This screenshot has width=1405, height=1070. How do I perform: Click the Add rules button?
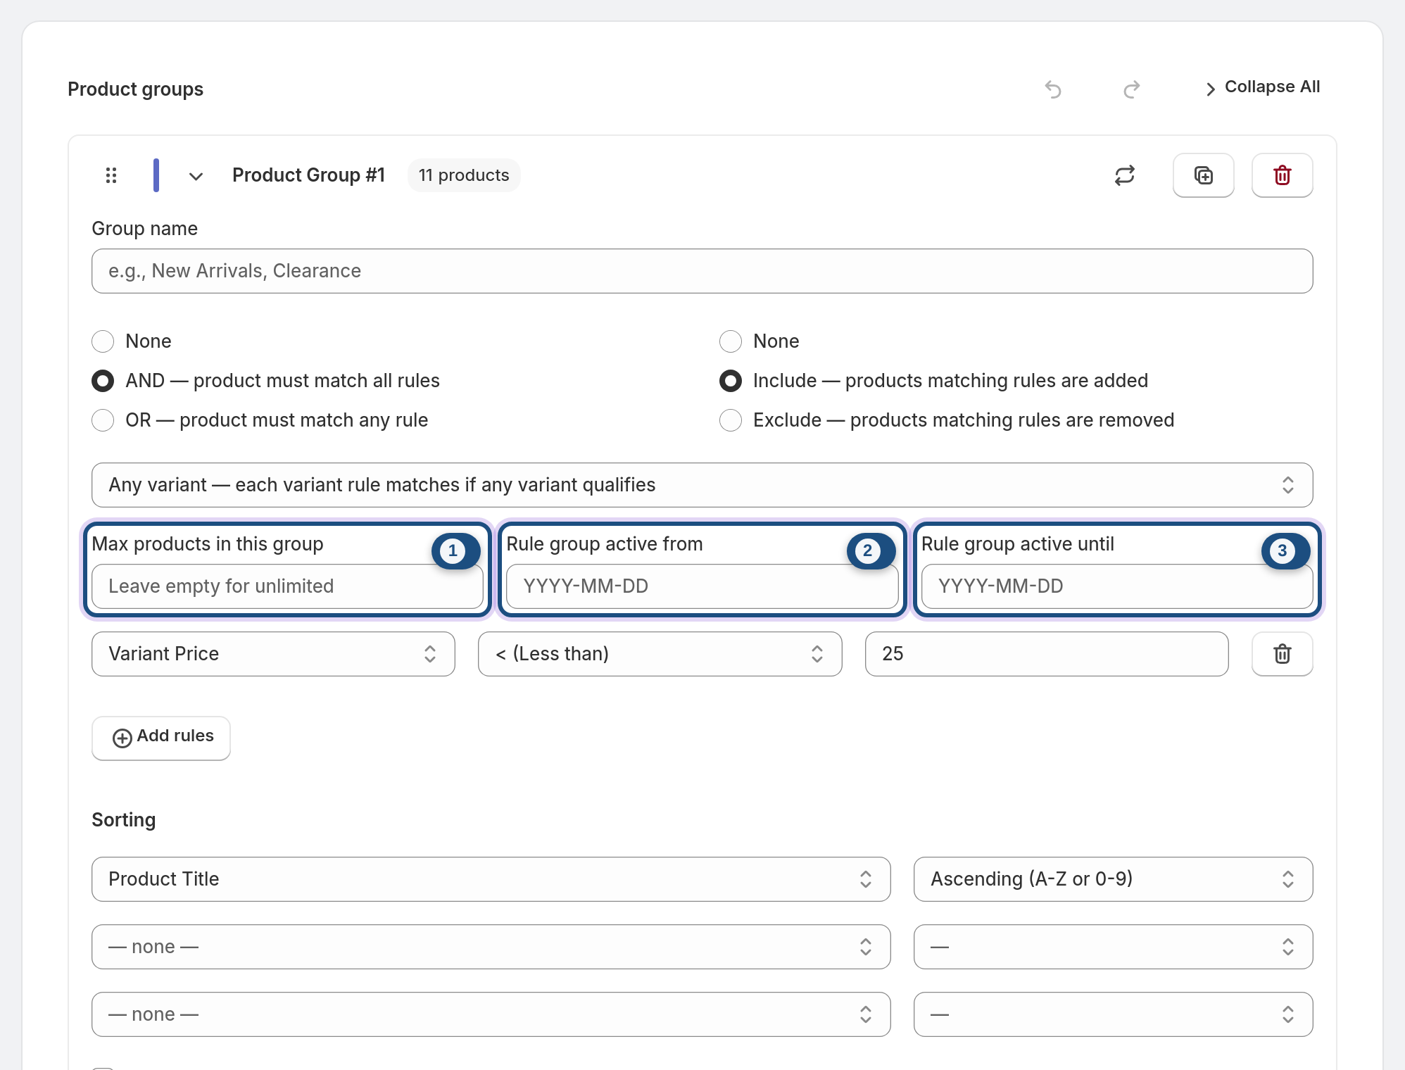161,738
